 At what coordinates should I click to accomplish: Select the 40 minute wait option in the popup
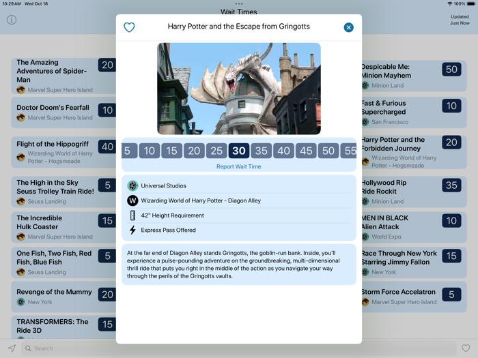[x=284, y=151]
